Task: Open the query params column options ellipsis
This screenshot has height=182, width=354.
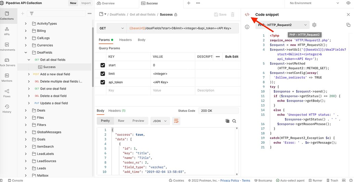Action: [218, 57]
